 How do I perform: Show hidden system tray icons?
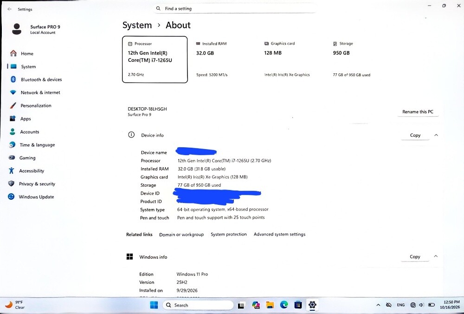pyautogui.click(x=378, y=305)
